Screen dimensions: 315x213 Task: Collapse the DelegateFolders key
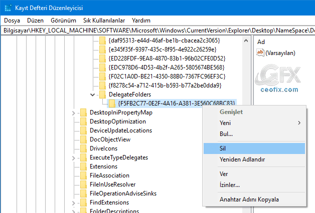point(93,94)
